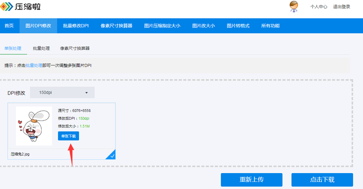Click the 点击下载 button
363x189 pixels.
[322, 180]
